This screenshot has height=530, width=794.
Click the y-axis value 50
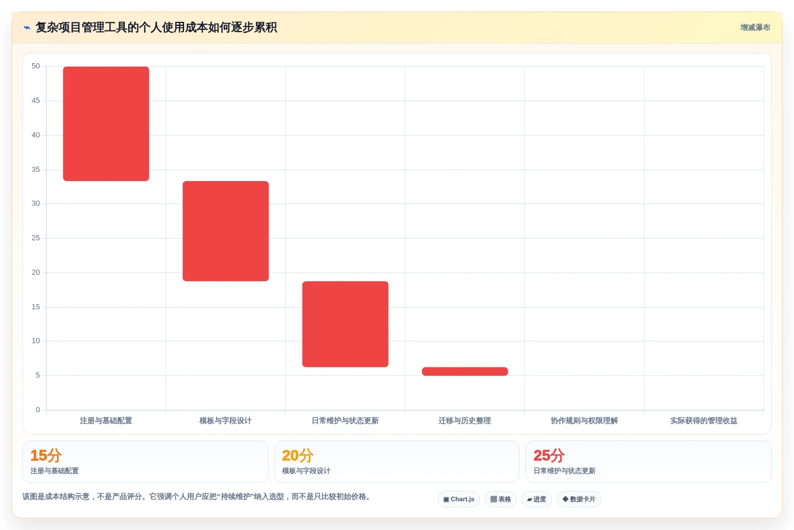36,66
